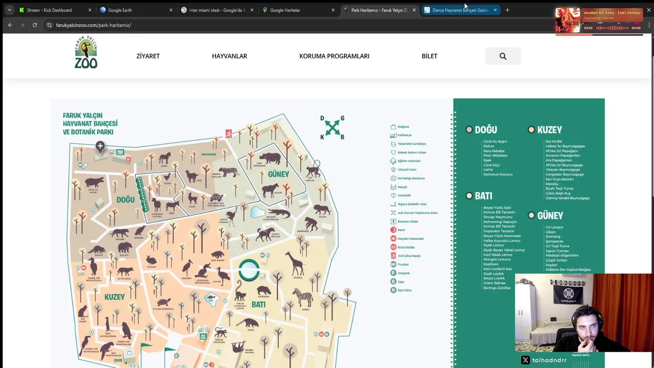Click the Tuvalet WC legend icon
The width and height of the screenshot is (654, 368).
tap(393, 264)
